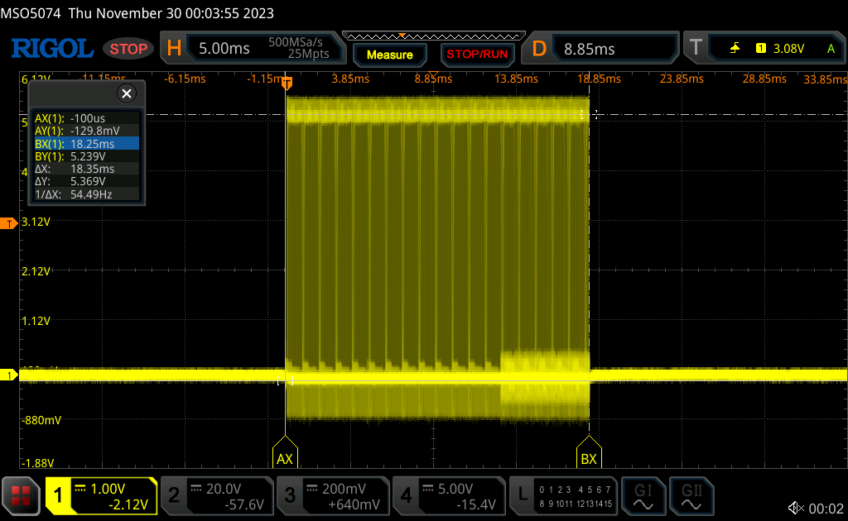Image resolution: width=848 pixels, height=521 pixels.
Task: Select the BX(1) row in cursor panel
Action: pyautogui.click(x=84, y=143)
